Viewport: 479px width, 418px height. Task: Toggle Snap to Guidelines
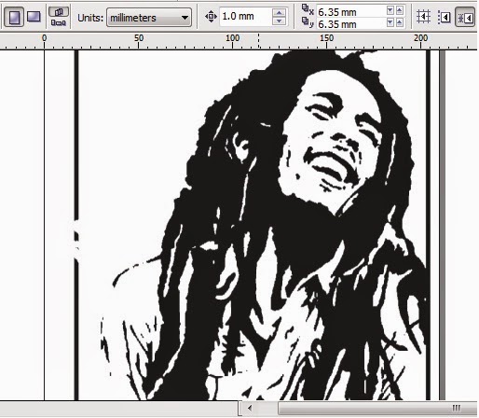pyautogui.click(x=445, y=17)
